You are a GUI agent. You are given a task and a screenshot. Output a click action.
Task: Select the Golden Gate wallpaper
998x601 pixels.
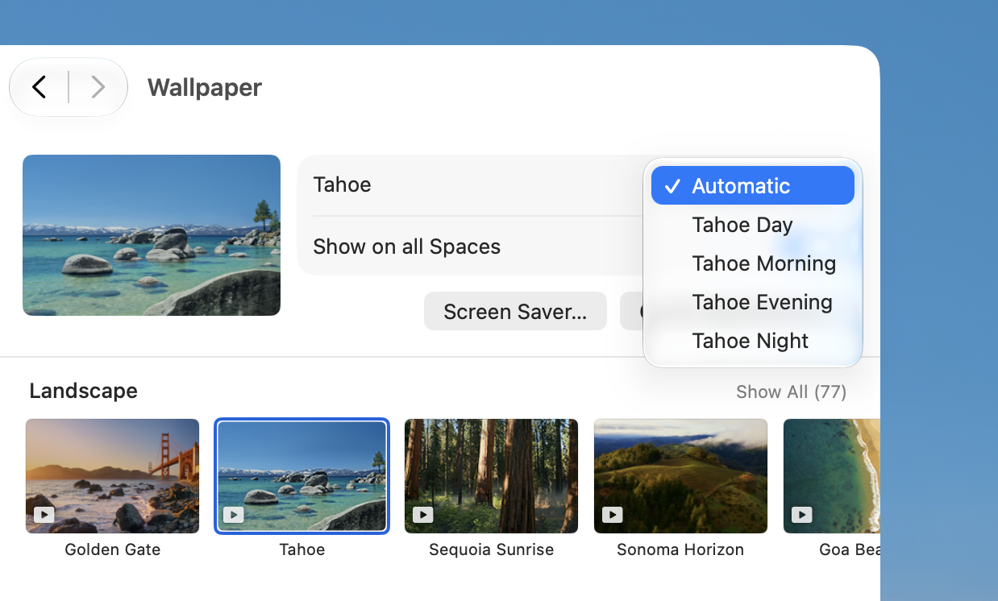click(112, 476)
